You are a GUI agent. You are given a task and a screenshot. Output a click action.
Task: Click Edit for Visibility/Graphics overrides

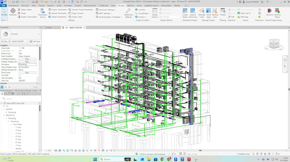click(x=27, y=59)
